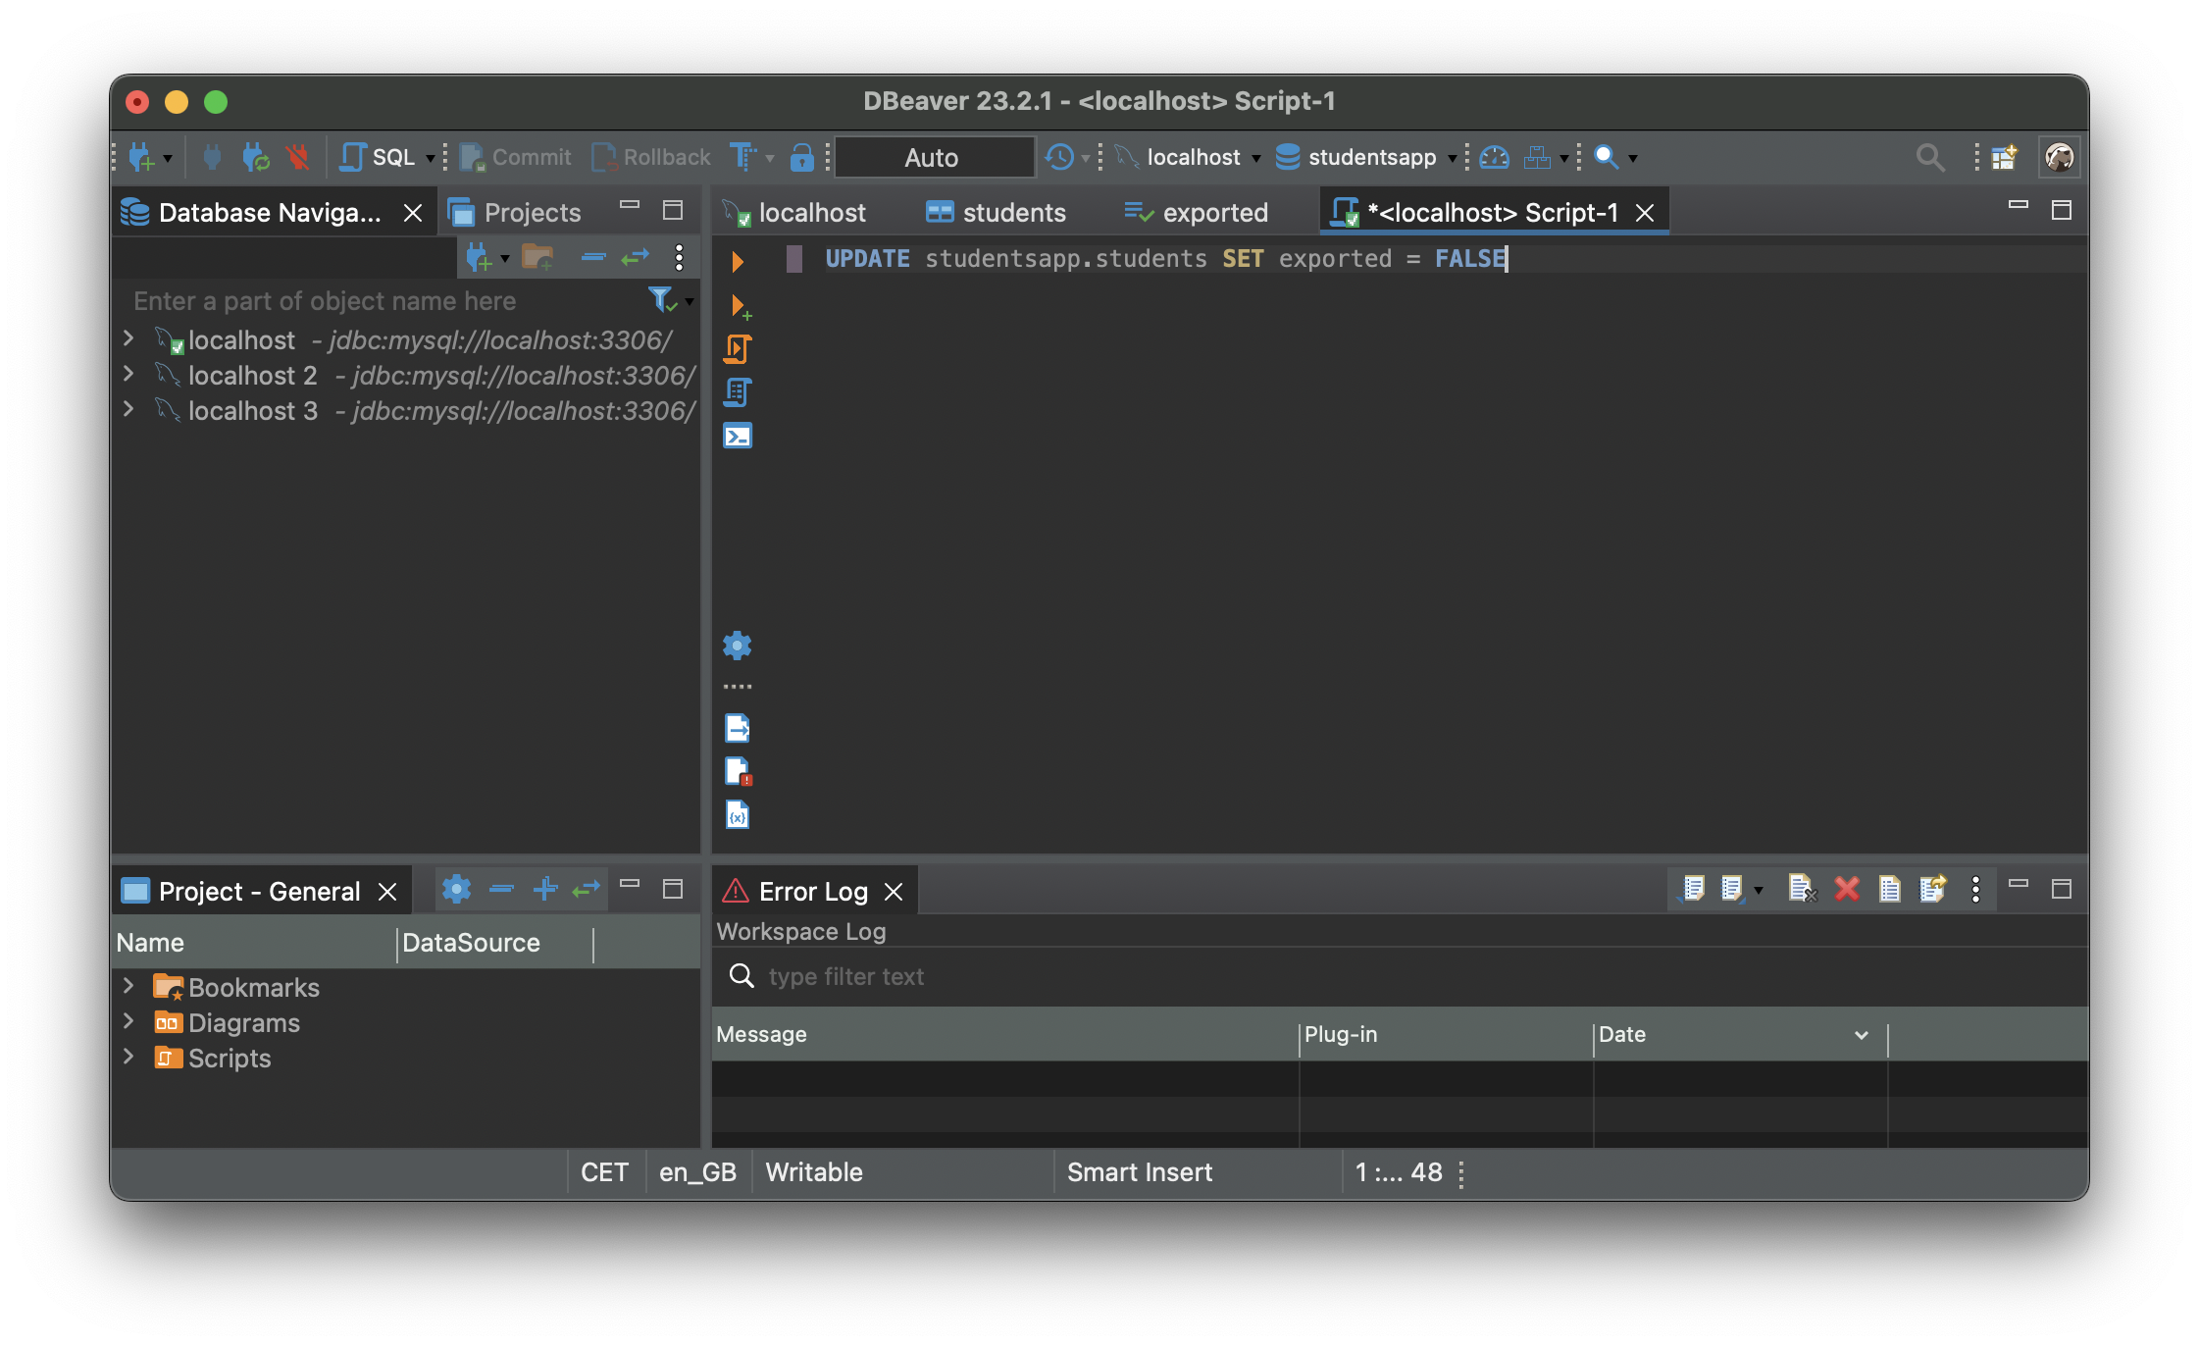Open the exported editor tab
2199x1346 pixels.
tap(1197, 212)
